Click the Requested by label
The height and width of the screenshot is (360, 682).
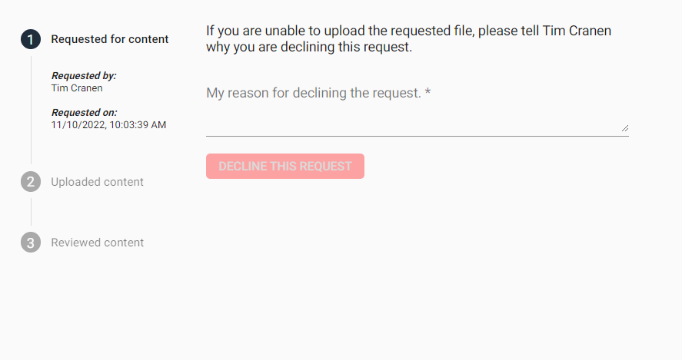click(x=84, y=76)
